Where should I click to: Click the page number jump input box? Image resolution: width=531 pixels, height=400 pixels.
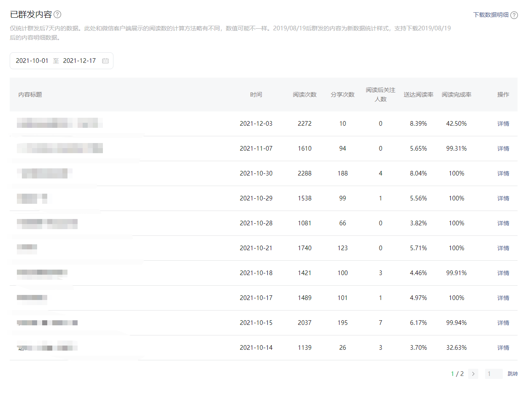point(493,374)
